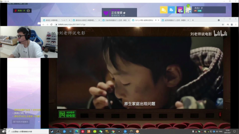This screenshot has width=239, height=134.
Task: Open the Windows notification center
Action: click(234, 131)
